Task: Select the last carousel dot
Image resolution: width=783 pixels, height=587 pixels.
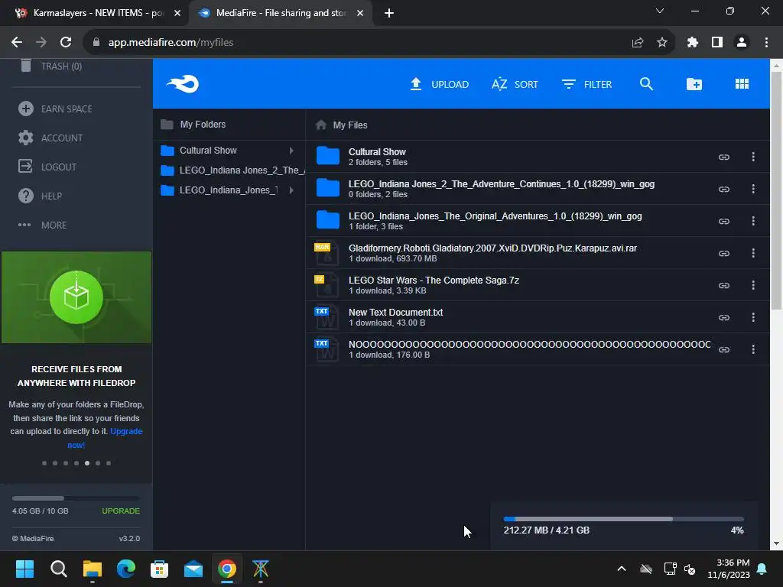Action: (109, 463)
